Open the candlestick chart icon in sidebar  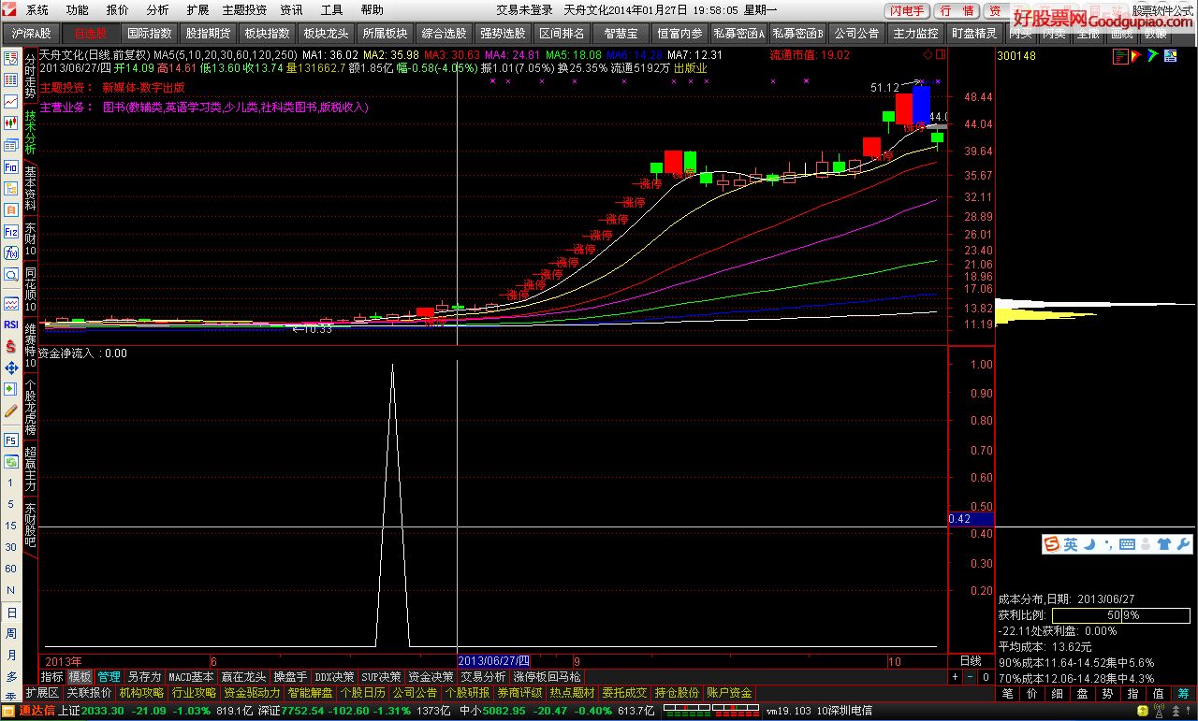[x=10, y=123]
